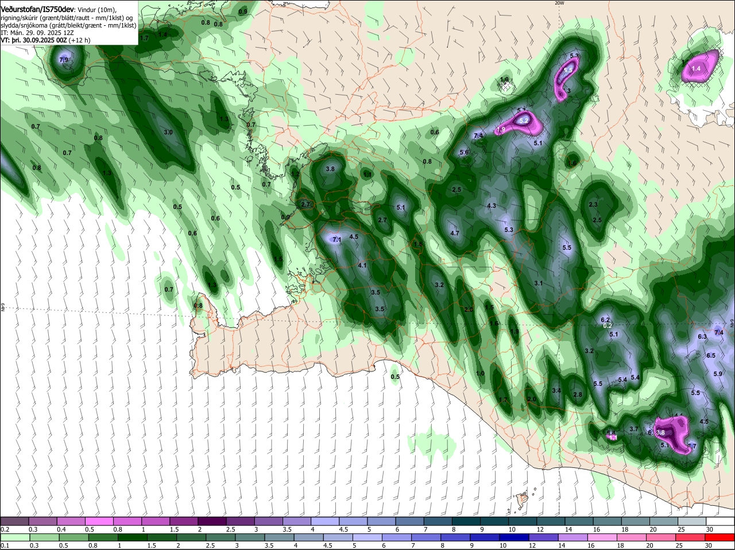735x550 pixels.
Task: Select the dark teal 9 swatch in upper legend
Action: point(493,521)
